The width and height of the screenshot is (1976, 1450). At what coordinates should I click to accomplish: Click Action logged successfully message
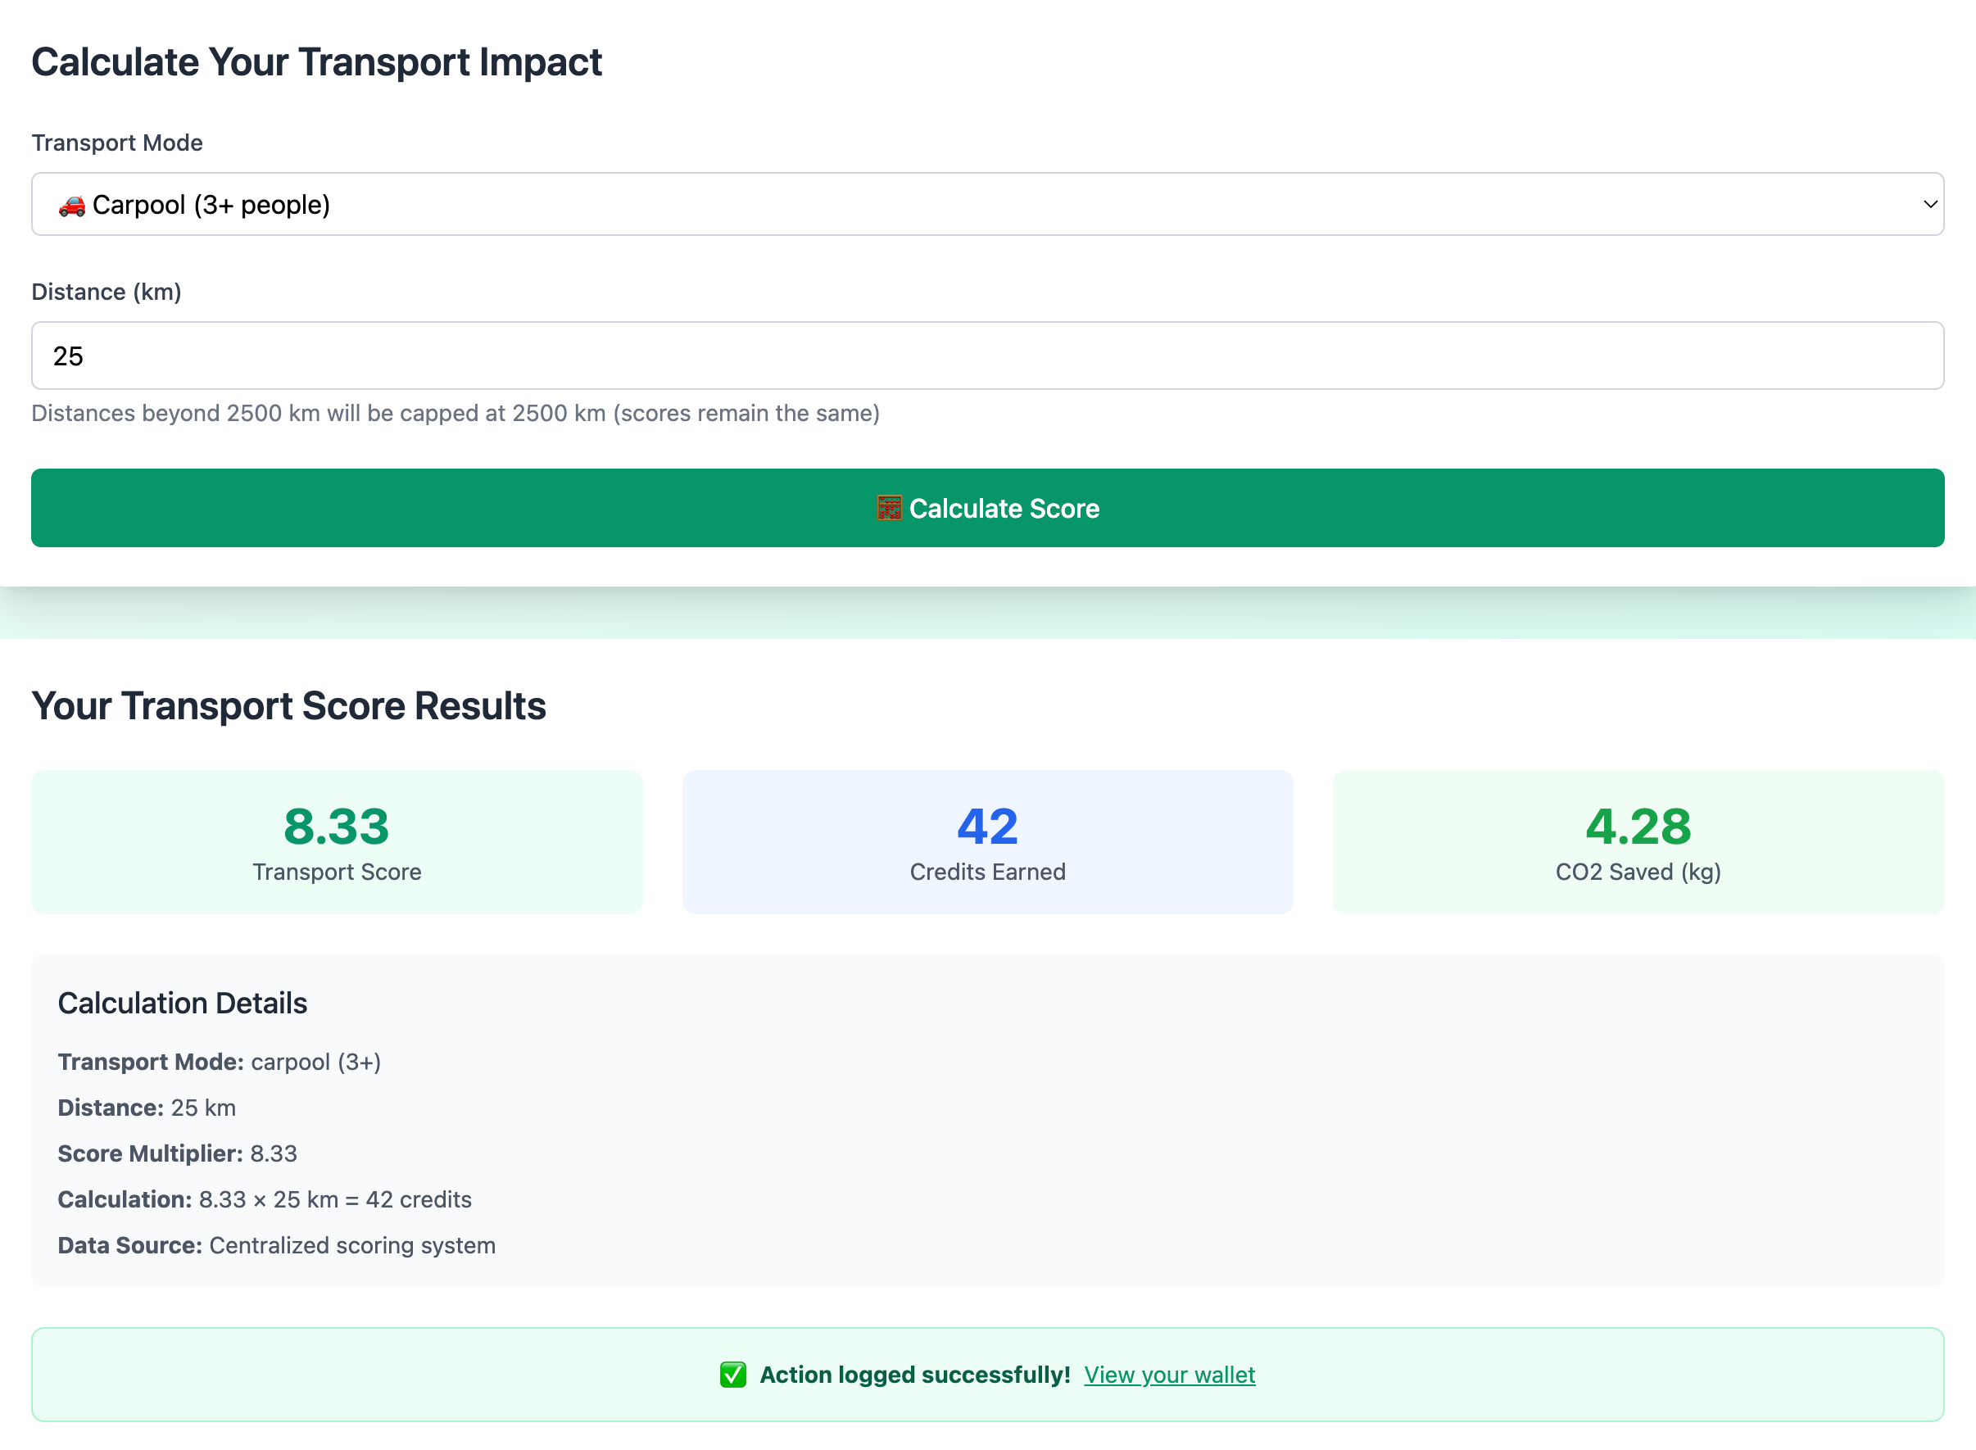(913, 1375)
